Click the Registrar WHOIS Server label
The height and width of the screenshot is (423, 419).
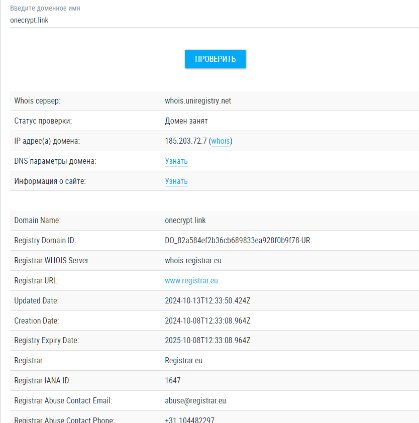coord(52,261)
